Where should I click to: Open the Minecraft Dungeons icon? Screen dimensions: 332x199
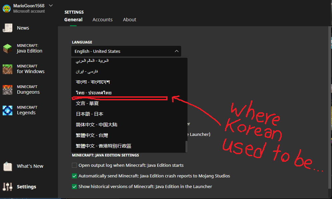click(x=7, y=90)
